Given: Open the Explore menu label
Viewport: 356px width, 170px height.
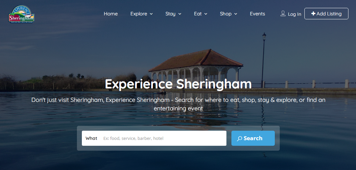Looking at the screenshot, I should click(x=139, y=14).
